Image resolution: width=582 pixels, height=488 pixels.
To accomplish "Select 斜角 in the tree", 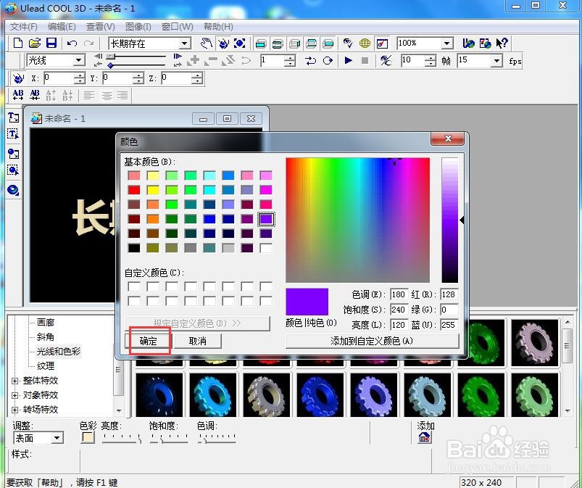I will [45, 337].
